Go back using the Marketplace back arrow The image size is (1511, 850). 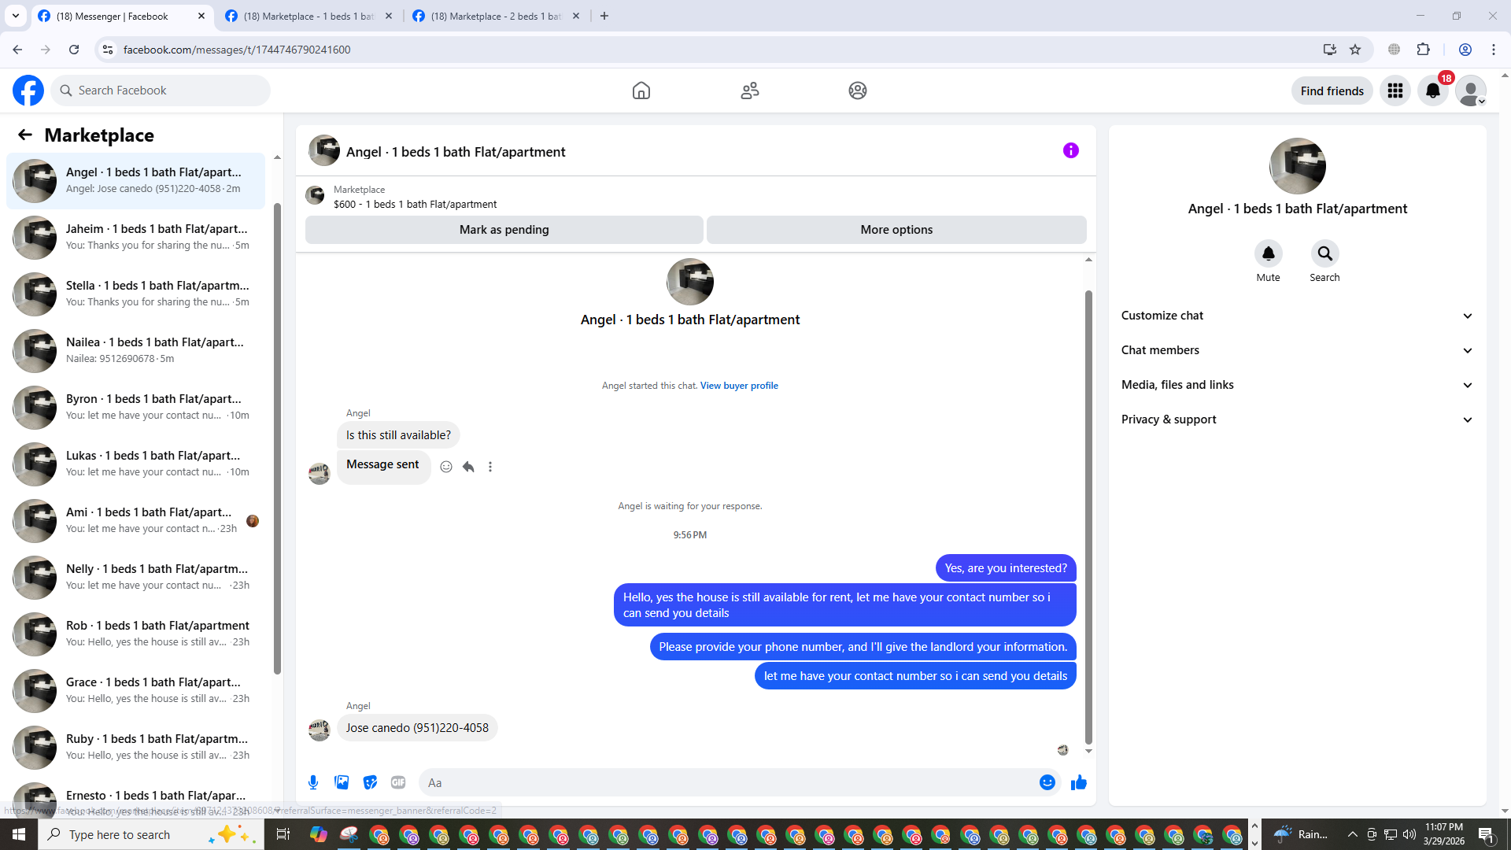tap(25, 135)
